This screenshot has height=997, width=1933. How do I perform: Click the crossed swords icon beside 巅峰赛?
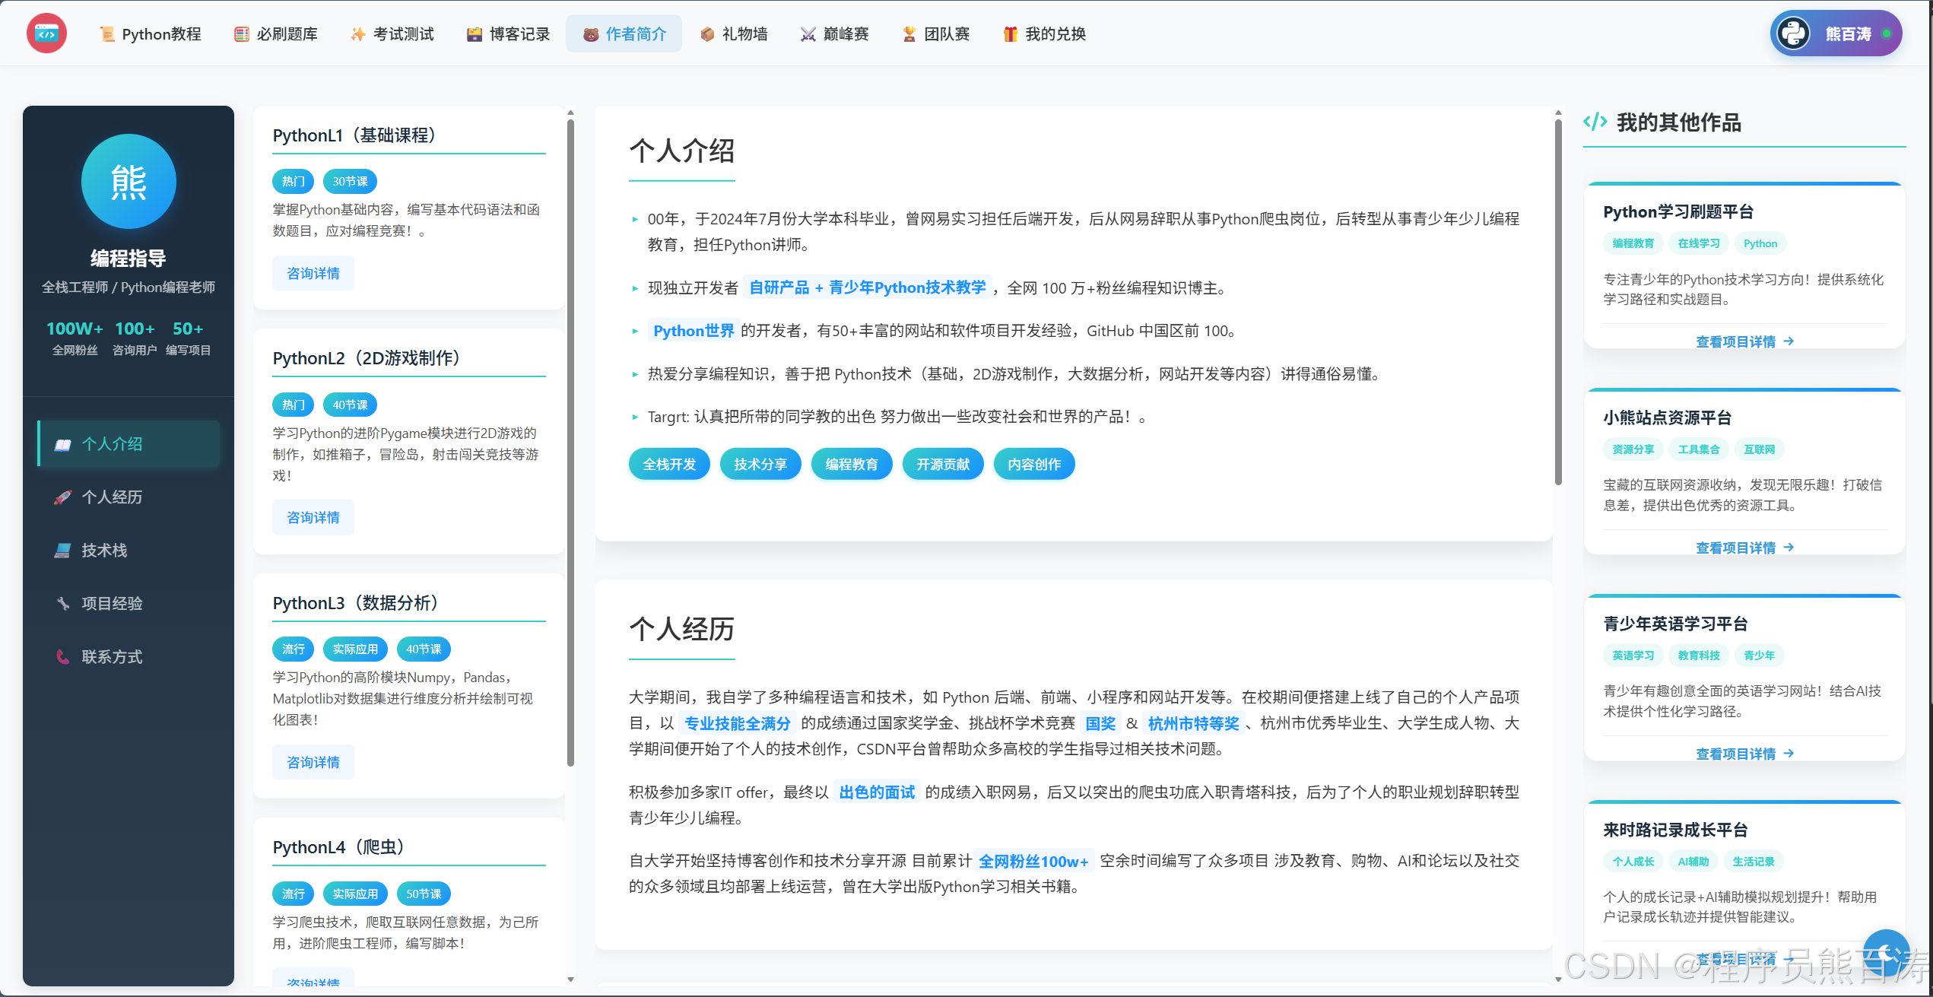tap(808, 34)
